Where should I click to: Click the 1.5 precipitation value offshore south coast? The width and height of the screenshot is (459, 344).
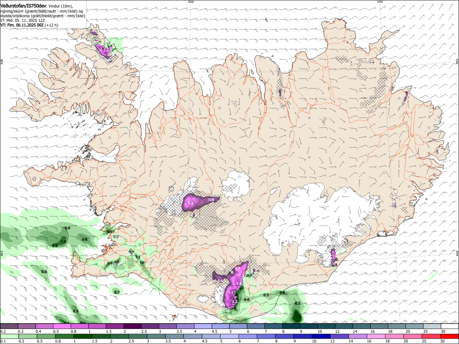coord(298,317)
